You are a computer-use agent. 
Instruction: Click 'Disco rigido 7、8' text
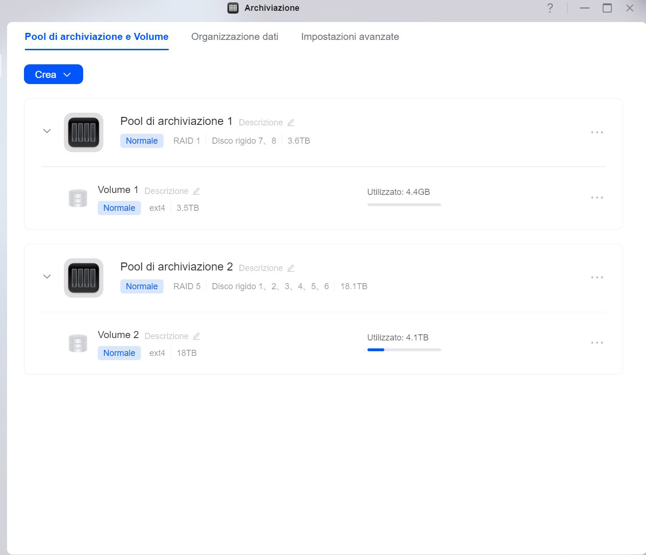(x=244, y=141)
